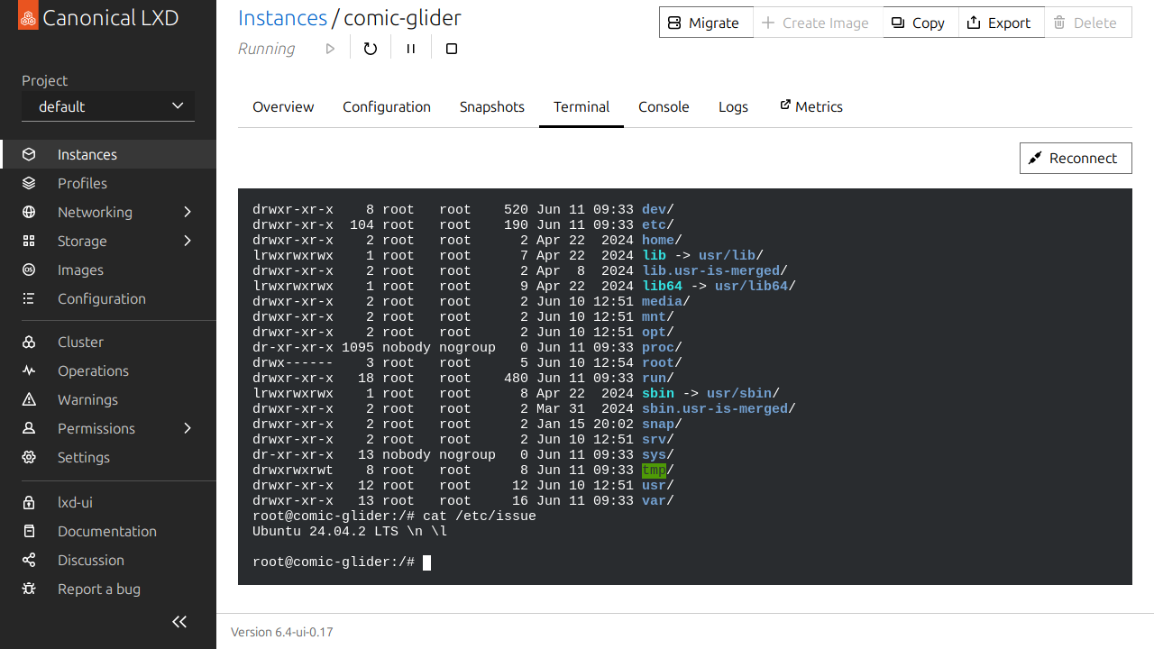
Task: Open the Warnings sidebar item
Action: (x=108, y=399)
